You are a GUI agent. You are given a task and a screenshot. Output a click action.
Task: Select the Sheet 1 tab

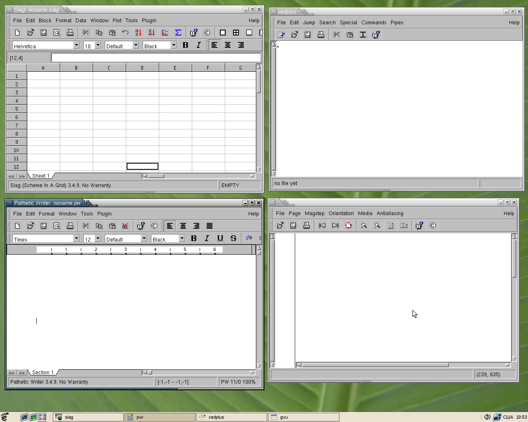(x=40, y=176)
